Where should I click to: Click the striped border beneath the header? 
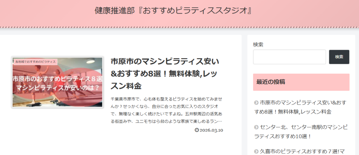click(x=179, y=27)
